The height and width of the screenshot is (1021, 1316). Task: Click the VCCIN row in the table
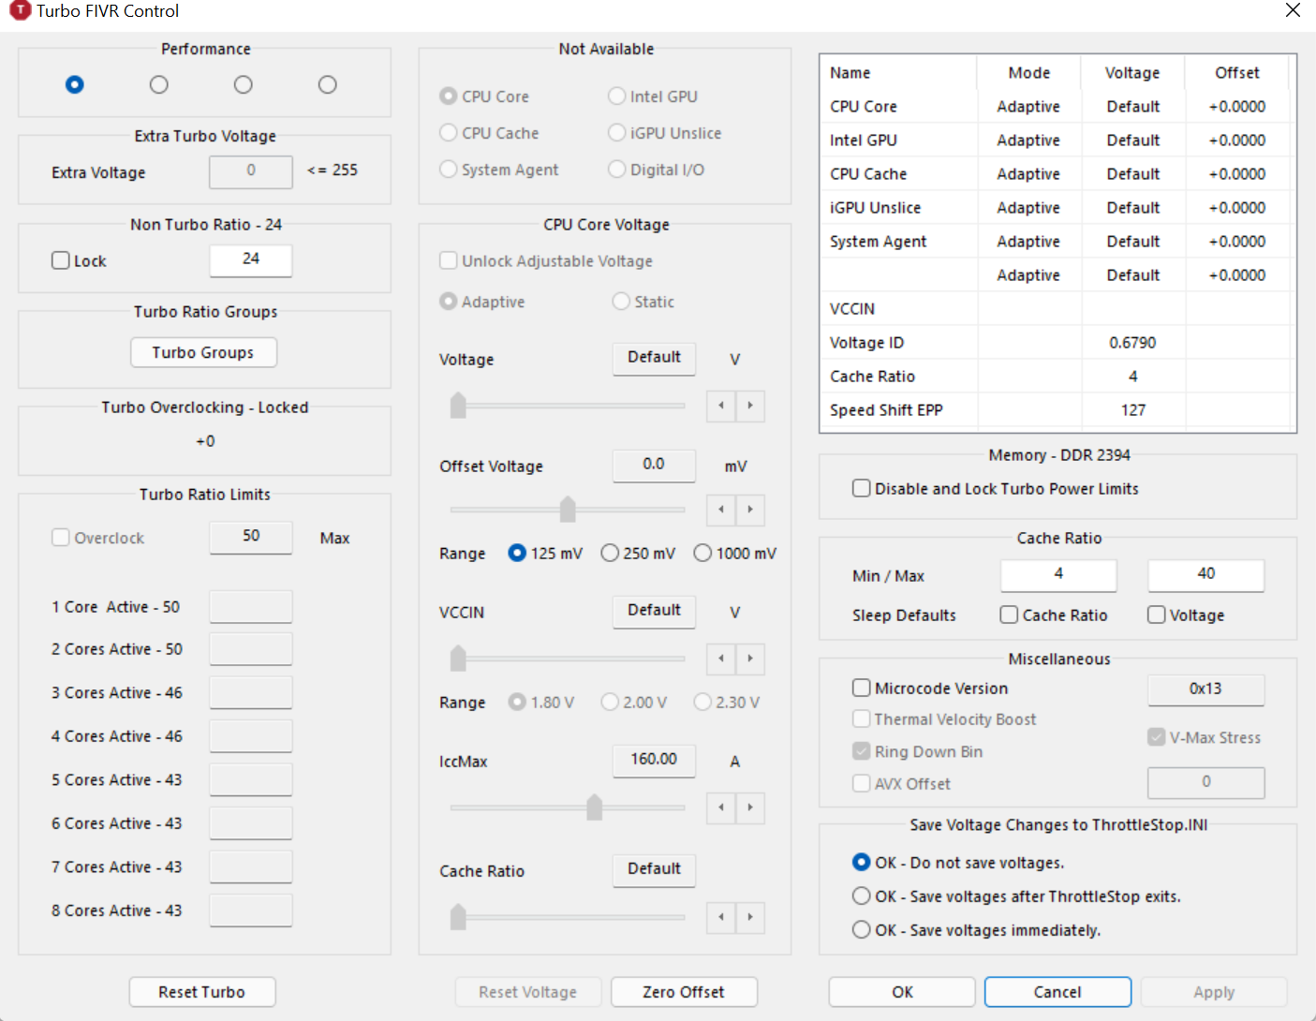pos(1055,309)
